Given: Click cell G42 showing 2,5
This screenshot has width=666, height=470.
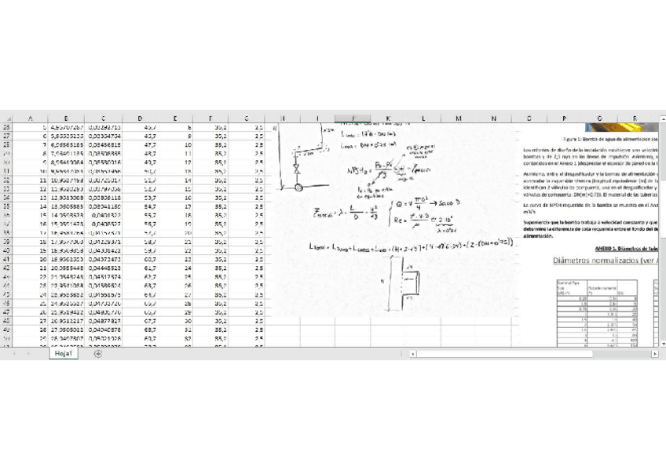Looking at the screenshot, I should pos(247,268).
